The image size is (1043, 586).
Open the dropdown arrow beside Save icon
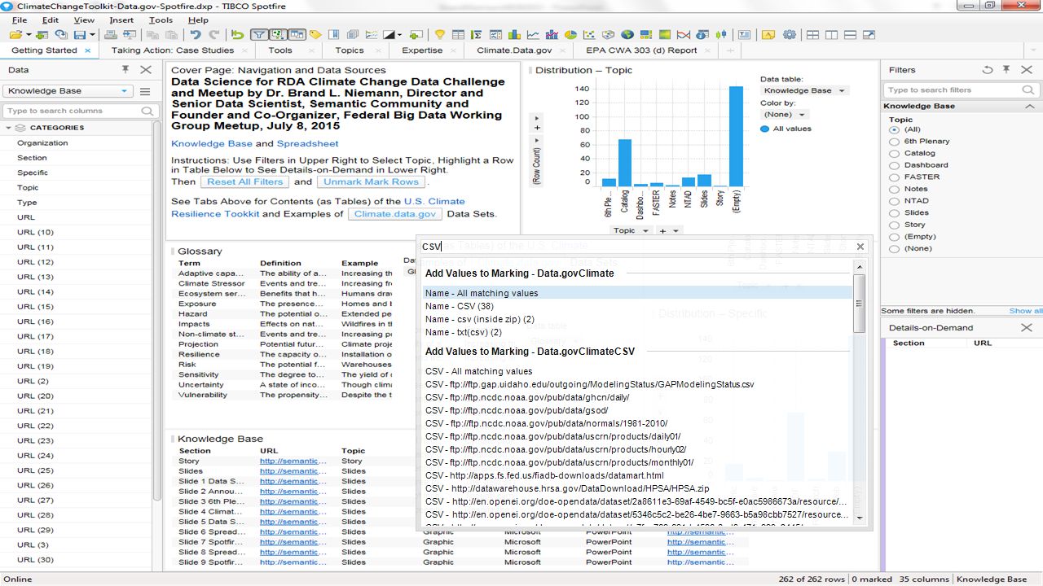pyautogui.click(x=93, y=35)
